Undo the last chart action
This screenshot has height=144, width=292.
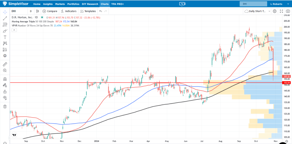[x=101, y=11]
